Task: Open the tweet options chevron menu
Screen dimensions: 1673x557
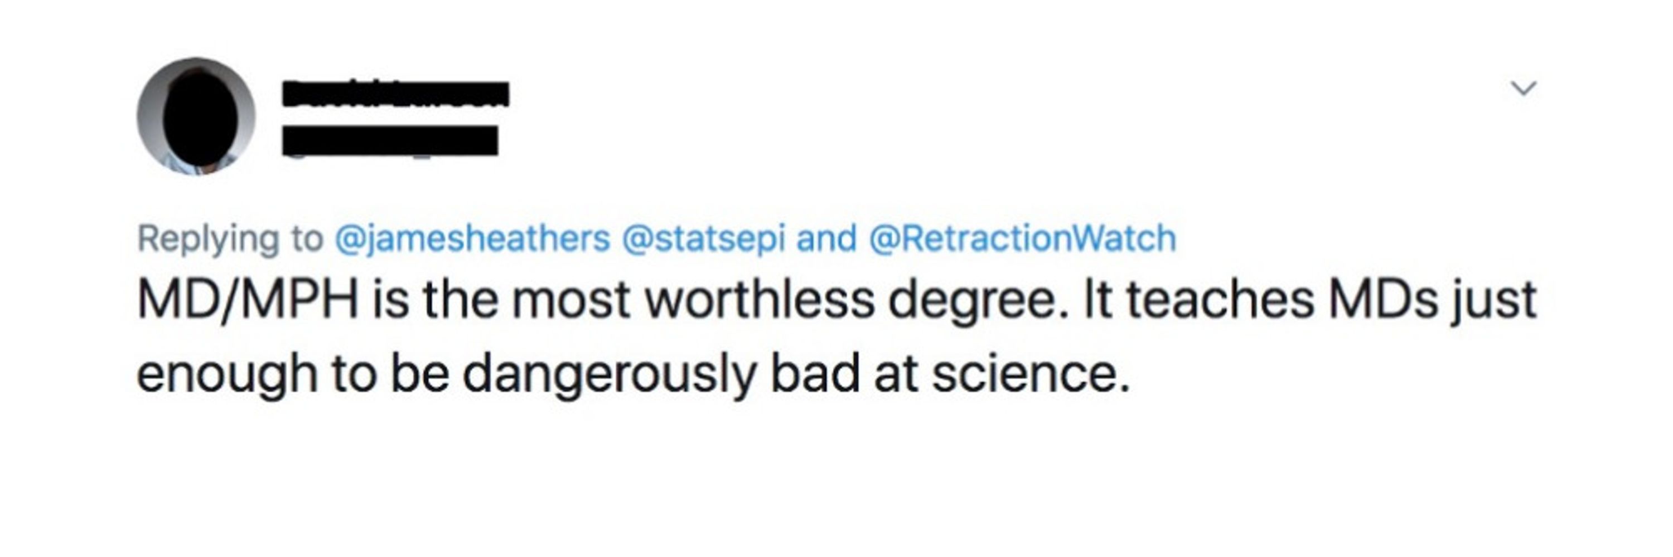Action: pos(1524,88)
